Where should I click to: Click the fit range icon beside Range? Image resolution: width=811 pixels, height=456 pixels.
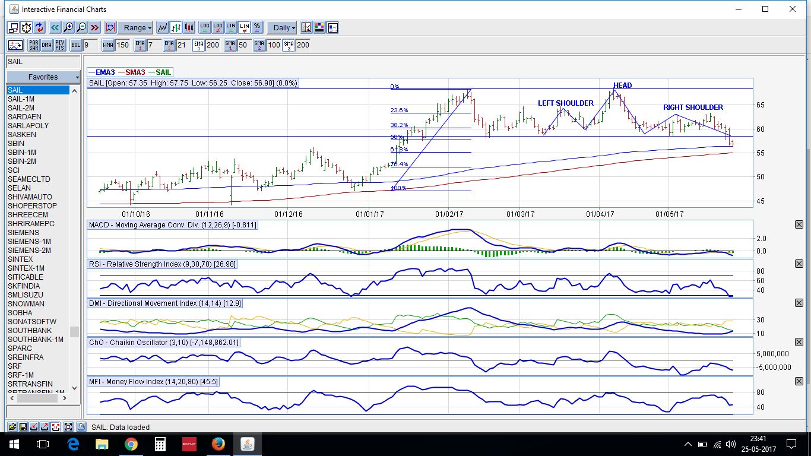pos(110,27)
